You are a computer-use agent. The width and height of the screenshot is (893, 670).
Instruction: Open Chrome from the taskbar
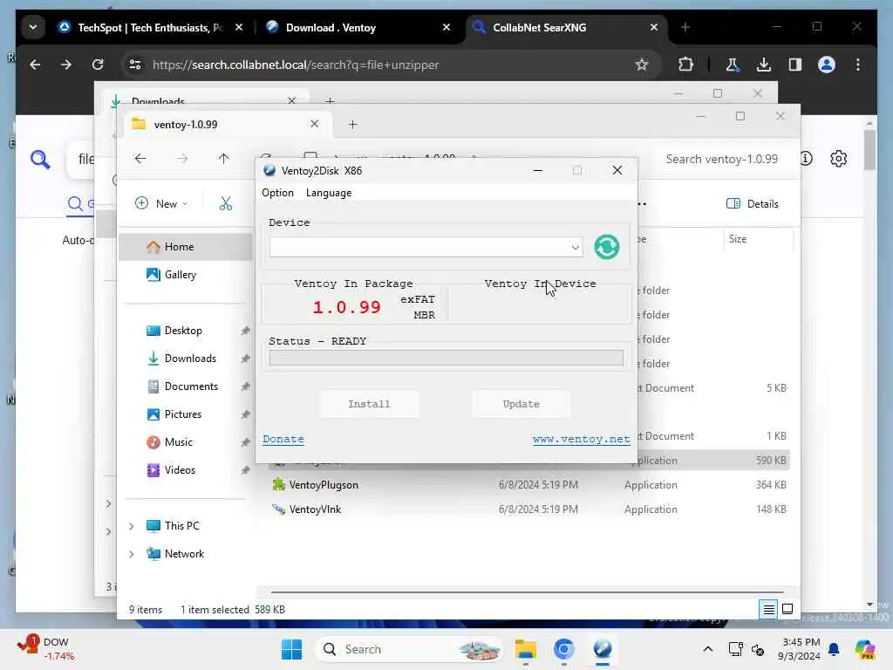(x=564, y=649)
